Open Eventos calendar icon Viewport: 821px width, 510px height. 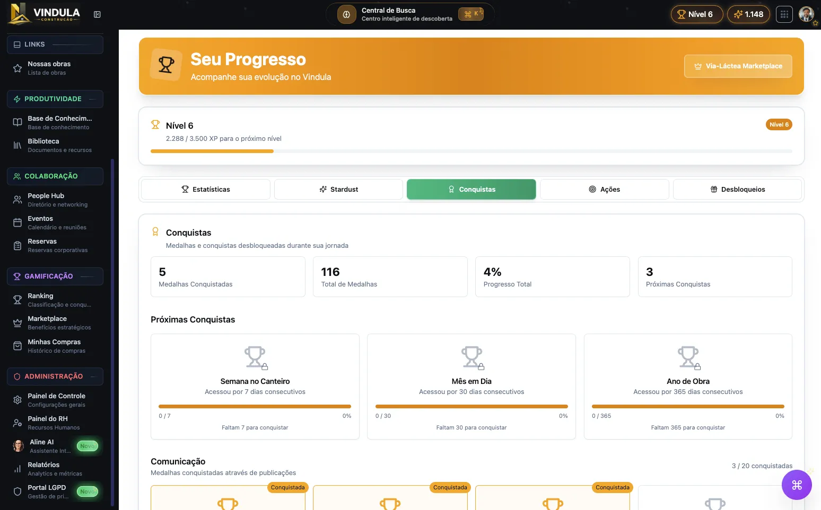[18, 222]
